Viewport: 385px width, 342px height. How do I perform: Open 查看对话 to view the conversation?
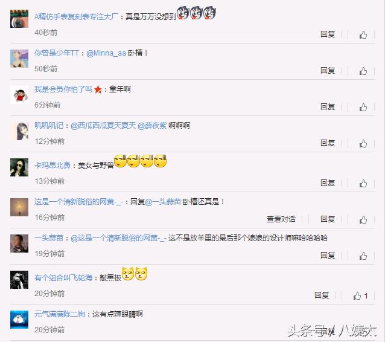pos(281,219)
